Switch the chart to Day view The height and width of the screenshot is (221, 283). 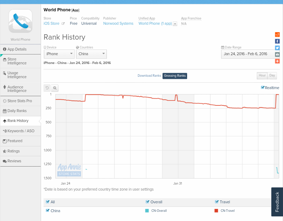272,75
